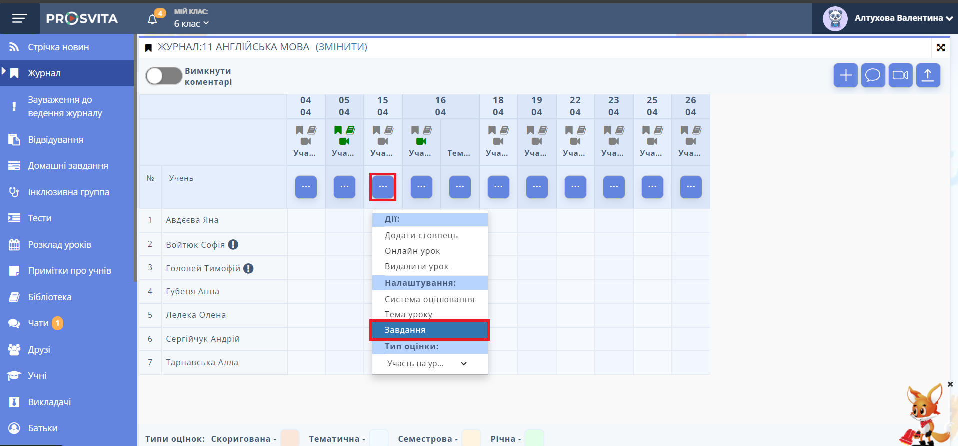
Task: Open Домашні завдання in the sidebar
Action: pos(68,166)
